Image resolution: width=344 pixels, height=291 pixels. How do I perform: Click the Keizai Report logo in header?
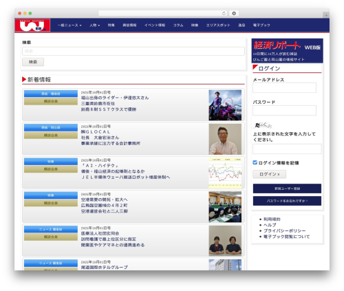point(32,25)
